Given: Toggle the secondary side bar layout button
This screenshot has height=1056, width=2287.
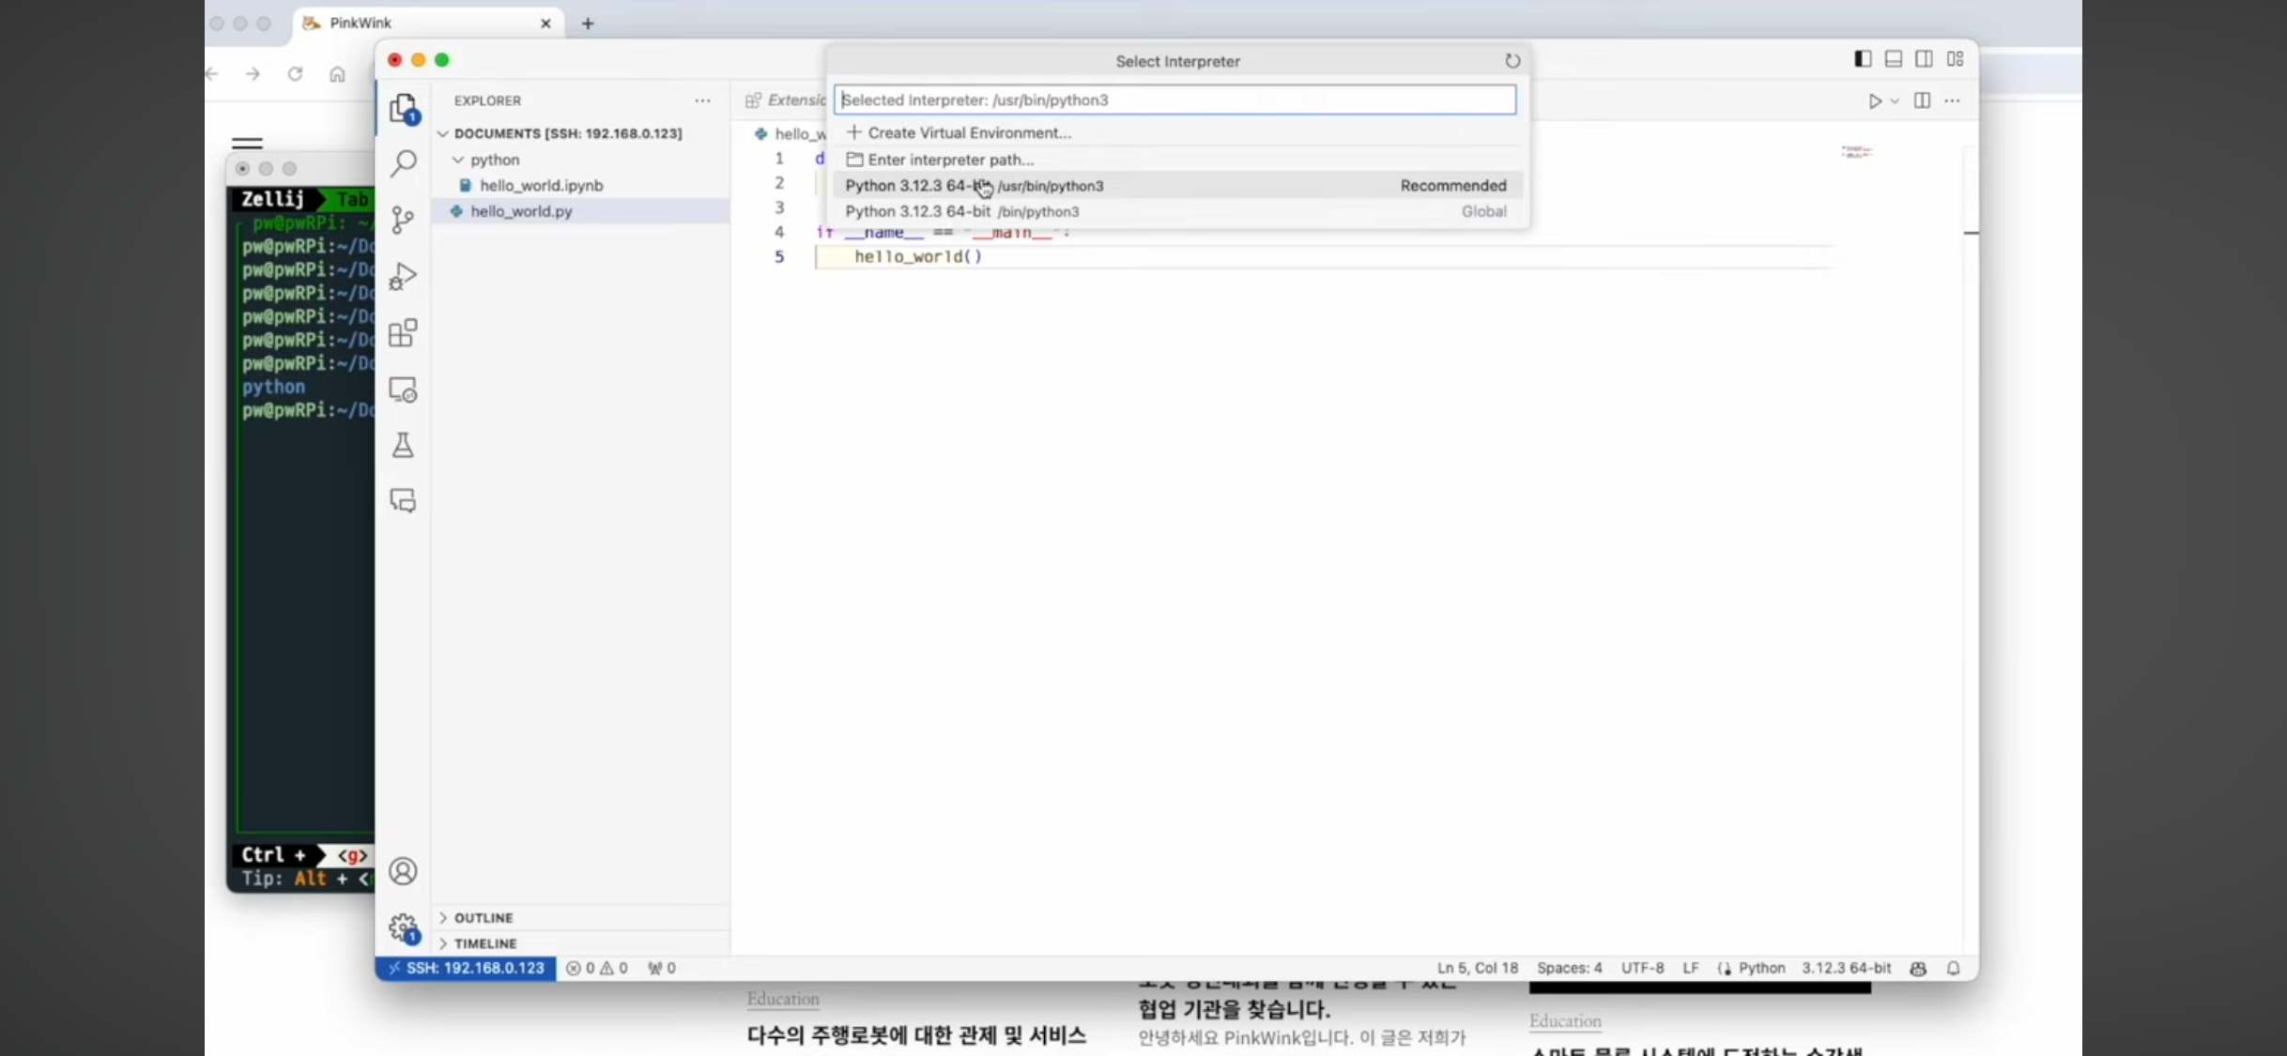Looking at the screenshot, I should (x=1924, y=59).
